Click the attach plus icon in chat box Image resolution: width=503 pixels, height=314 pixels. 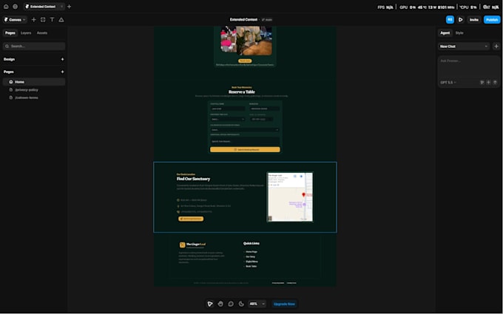488,82
